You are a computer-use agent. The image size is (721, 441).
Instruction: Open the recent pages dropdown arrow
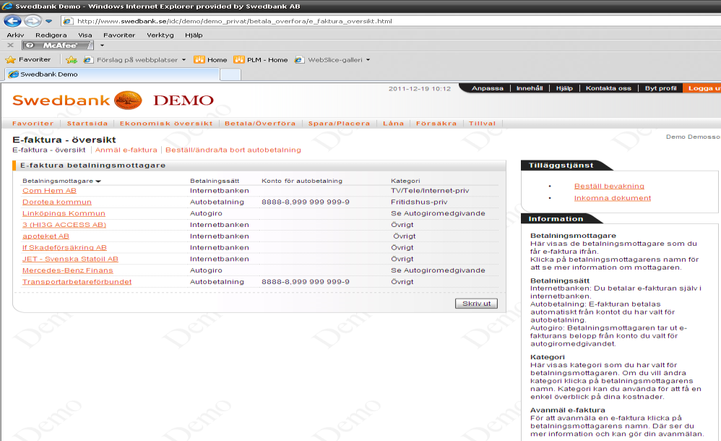coord(48,21)
